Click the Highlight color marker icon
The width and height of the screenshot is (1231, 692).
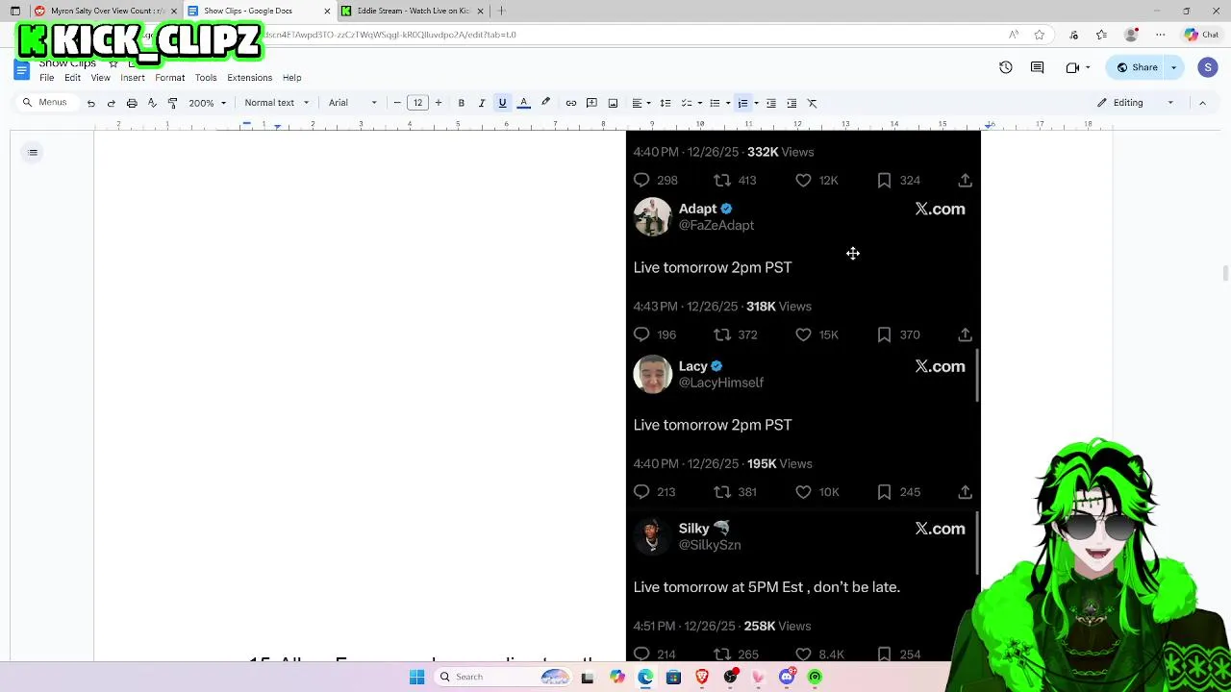545,103
